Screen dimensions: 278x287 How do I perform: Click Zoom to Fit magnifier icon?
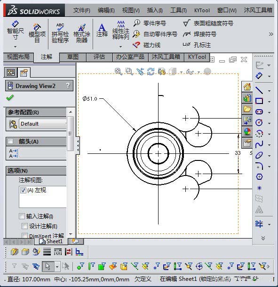point(118,72)
